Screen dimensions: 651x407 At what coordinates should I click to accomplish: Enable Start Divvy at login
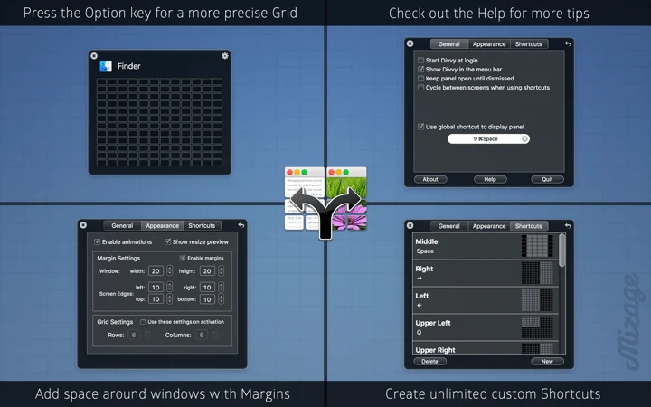point(420,61)
